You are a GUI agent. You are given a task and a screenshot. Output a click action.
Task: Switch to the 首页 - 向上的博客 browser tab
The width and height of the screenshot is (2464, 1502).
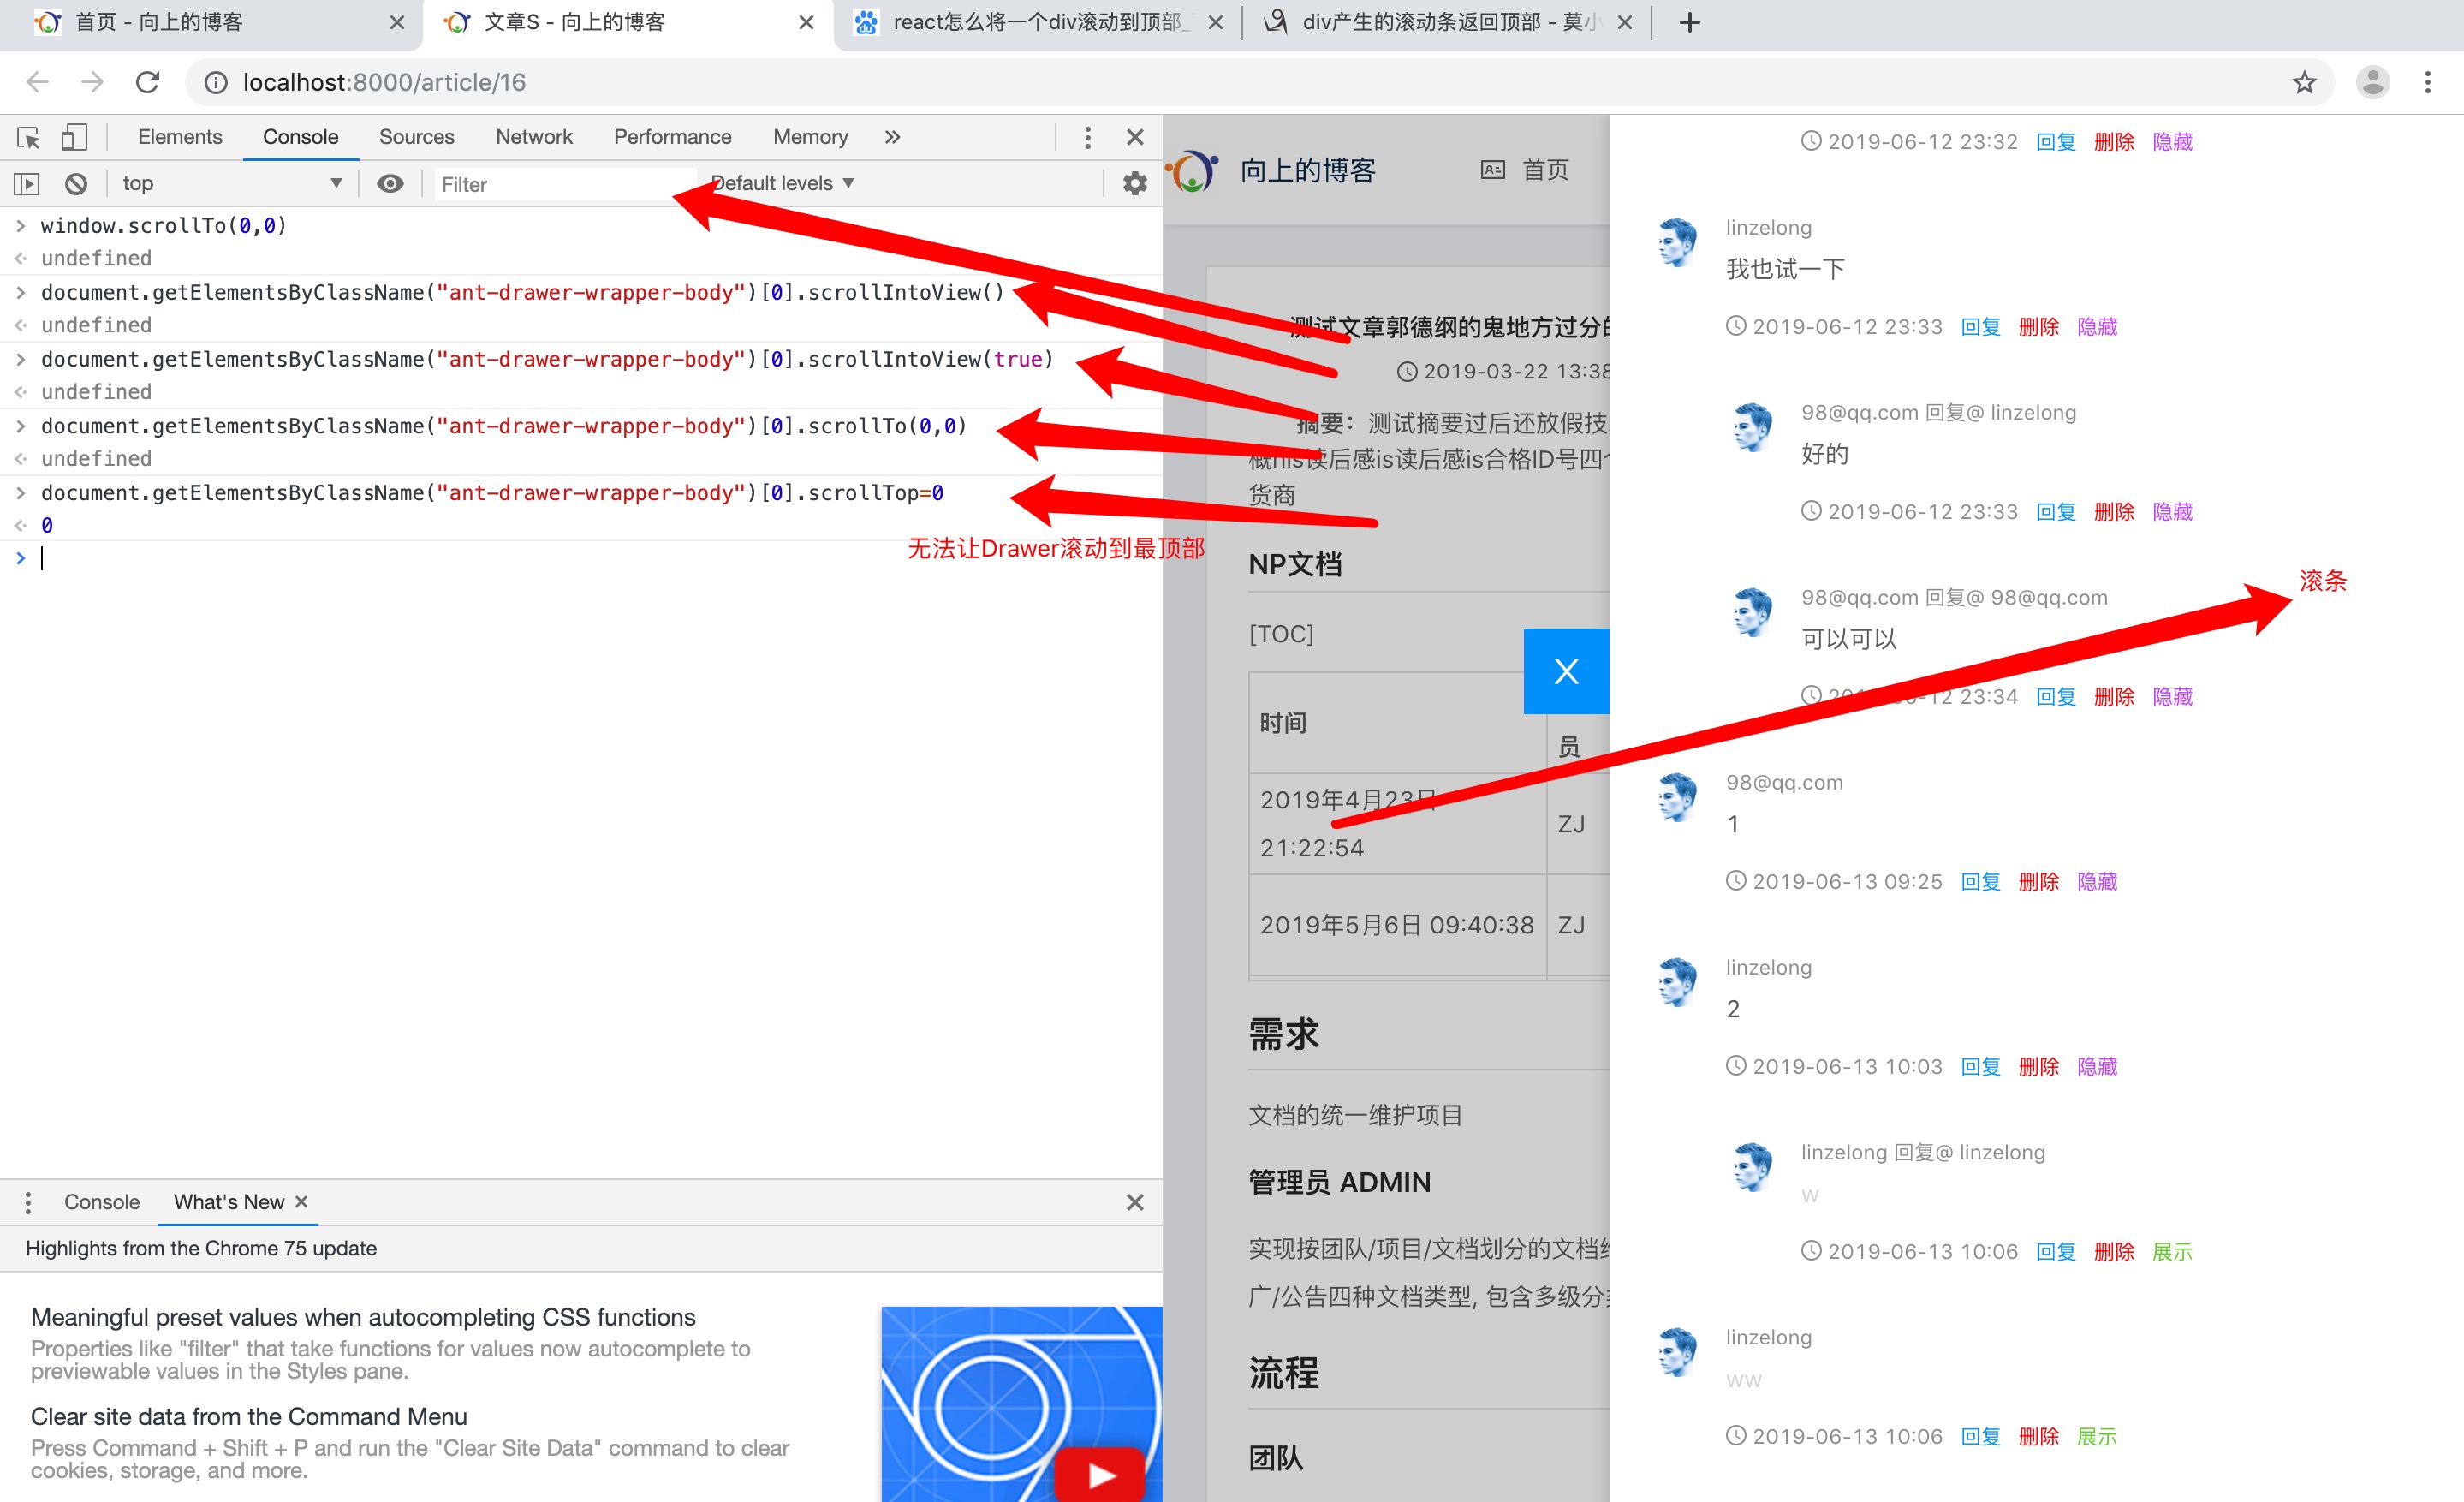(x=160, y=22)
